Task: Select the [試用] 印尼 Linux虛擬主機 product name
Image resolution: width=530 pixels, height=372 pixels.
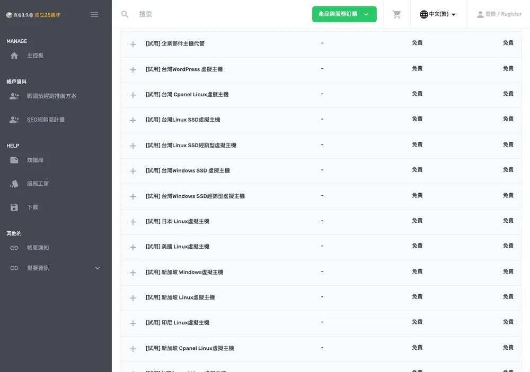Action: (178, 323)
